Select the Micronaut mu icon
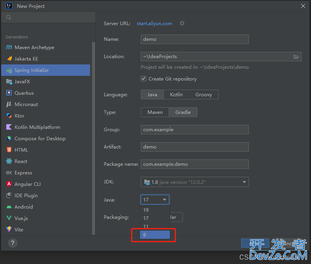This screenshot has width=311, height=264. [9, 104]
